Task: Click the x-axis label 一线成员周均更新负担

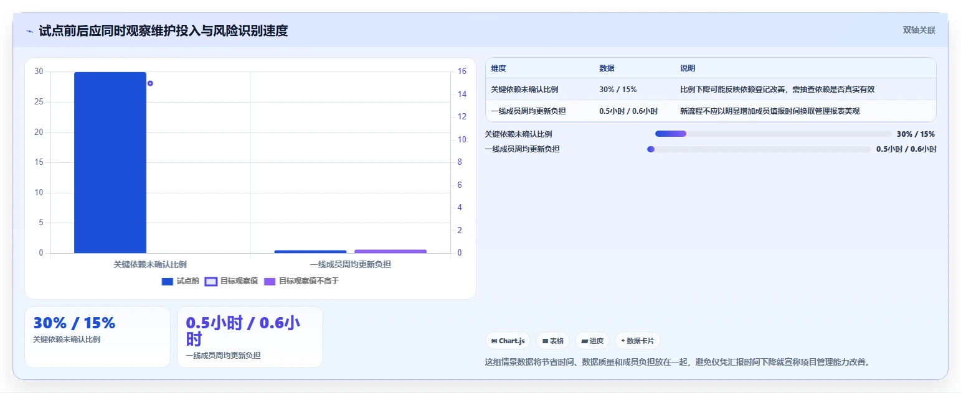Action: [x=351, y=264]
